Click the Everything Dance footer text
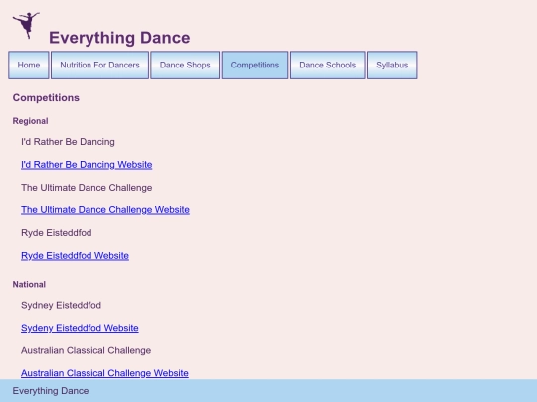The width and height of the screenshot is (537, 402). click(x=51, y=391)
